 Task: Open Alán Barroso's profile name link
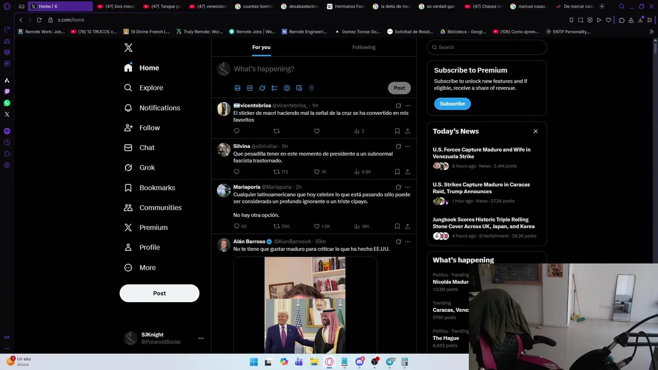click(249, 242)
